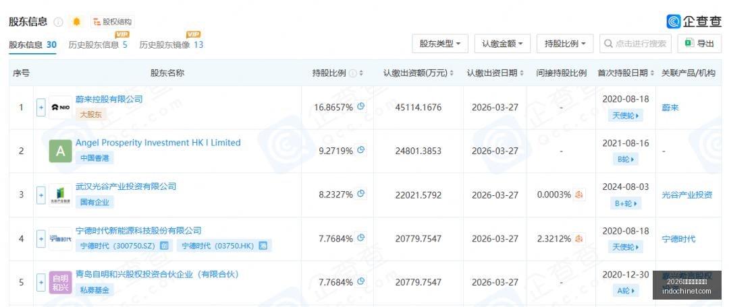The width and height of the screenshot is (729, 307).
Task: Click the 22021.5792 amount cell
Action: (418, 195)
